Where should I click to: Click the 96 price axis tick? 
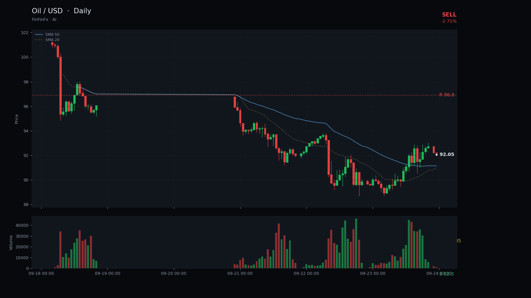click(x=26, y=107)
